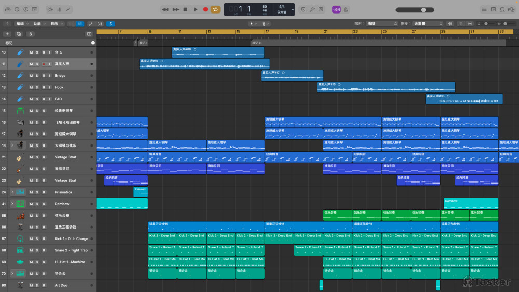Open the 吸附 snap dropdown 敏捷
Screen dimensions: 519x292
click(x=382, y=24)
